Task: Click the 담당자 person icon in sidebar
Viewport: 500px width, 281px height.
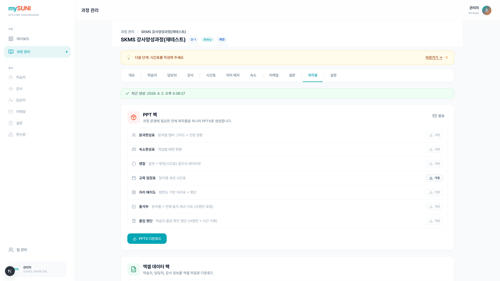Action: (11, 100)
